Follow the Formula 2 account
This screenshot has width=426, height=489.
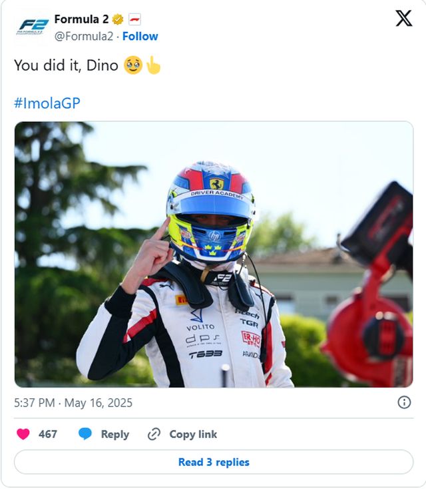[x=140, y=36]
